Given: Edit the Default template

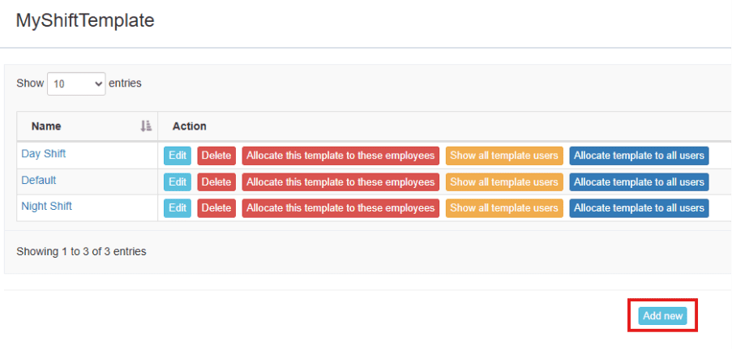Looking at the screenshot, I should (x=178, y=182).
